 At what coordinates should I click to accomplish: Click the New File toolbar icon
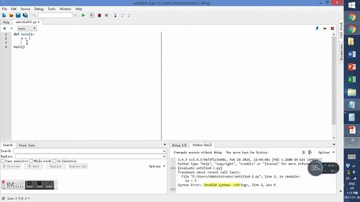click(x=4, y=15)
